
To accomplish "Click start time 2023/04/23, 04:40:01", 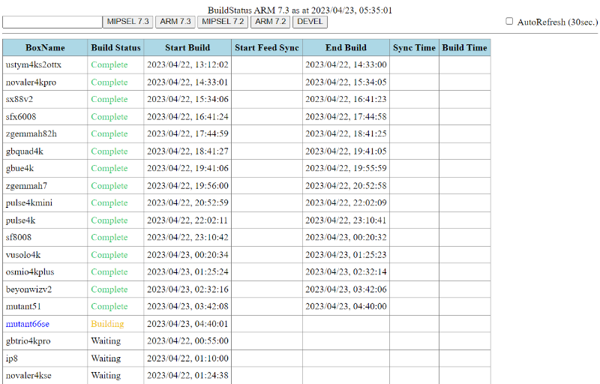I will pos(188,324).
